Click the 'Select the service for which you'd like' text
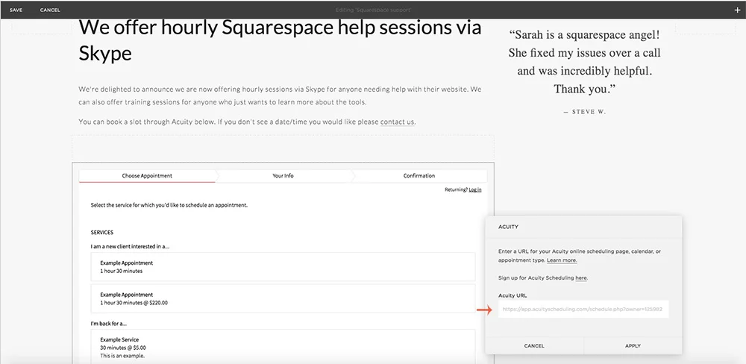This screenshot has height=364, width=746. 169,206
